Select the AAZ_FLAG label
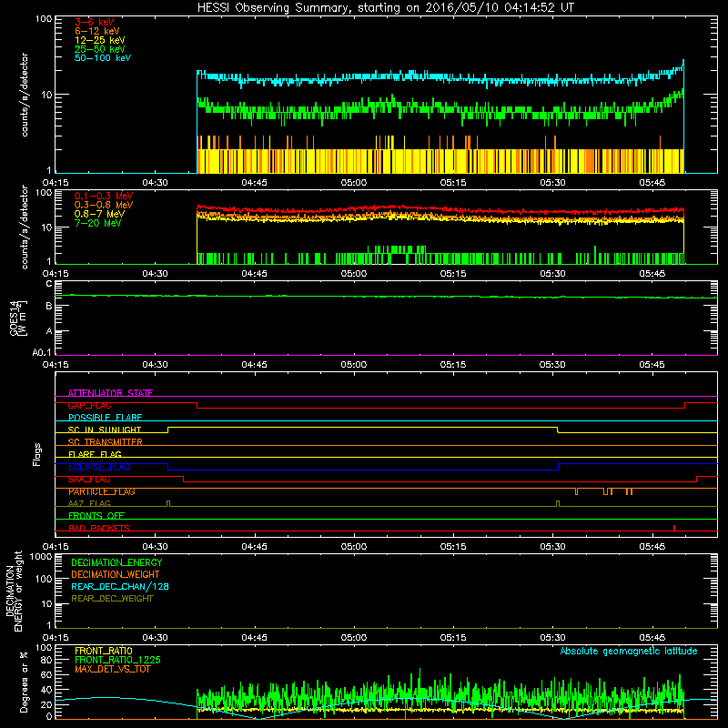 89,504
